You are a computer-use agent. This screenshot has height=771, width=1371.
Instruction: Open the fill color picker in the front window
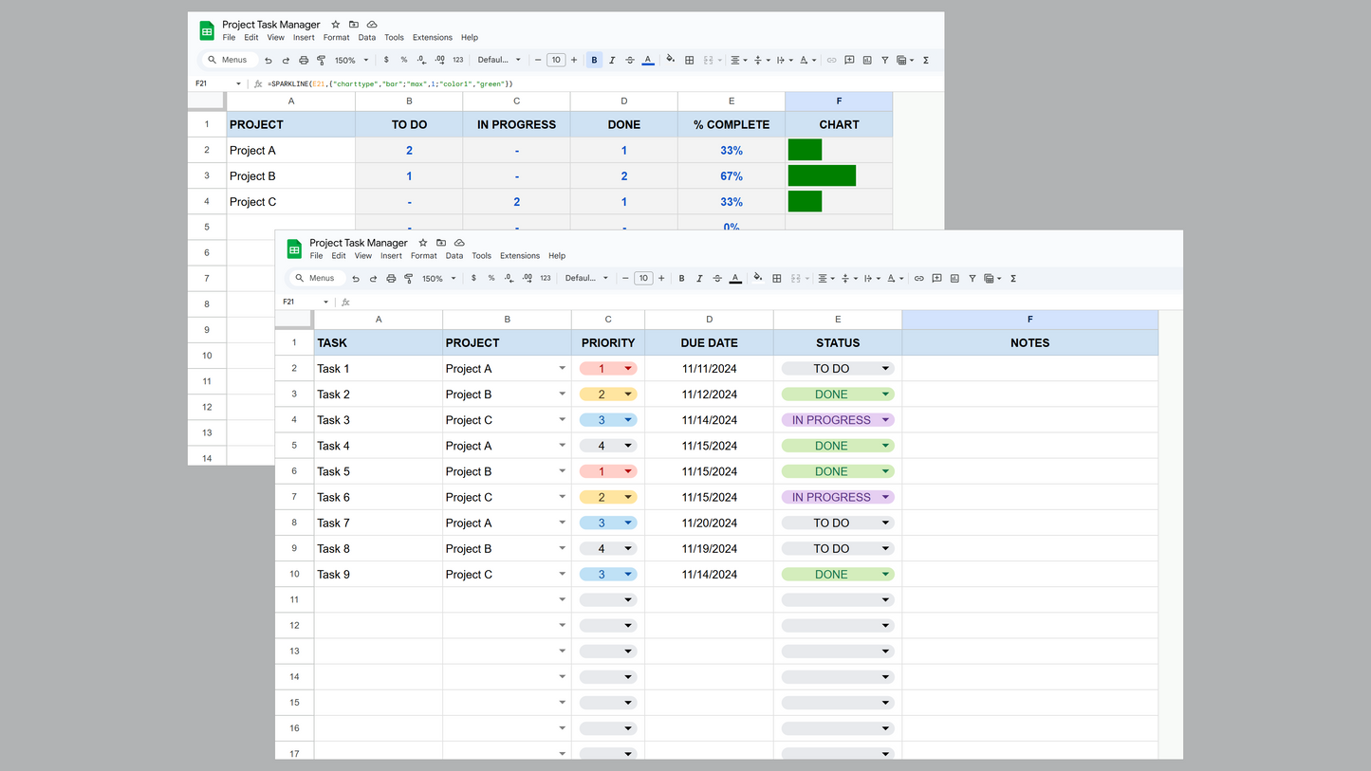pyautogui.click(x=757, y=279)
